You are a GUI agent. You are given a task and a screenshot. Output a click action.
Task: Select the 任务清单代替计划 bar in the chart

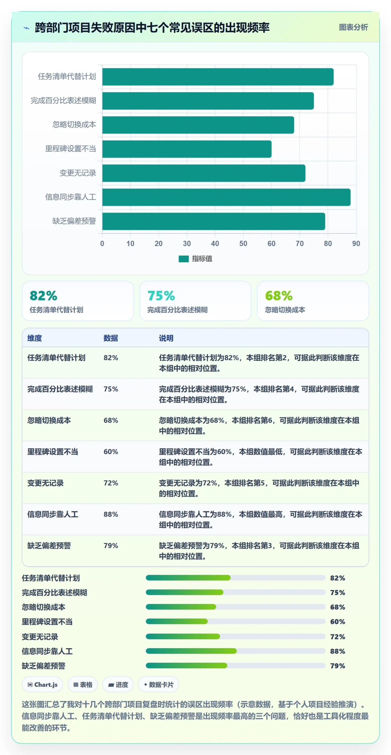(x=218, y=77)
